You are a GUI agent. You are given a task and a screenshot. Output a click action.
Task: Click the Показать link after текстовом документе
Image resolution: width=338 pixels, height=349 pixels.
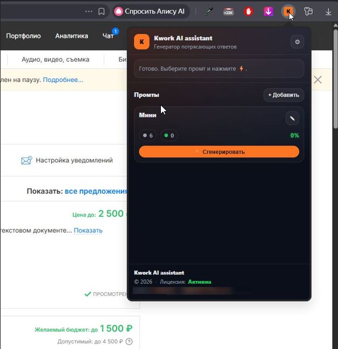[88, 230]
